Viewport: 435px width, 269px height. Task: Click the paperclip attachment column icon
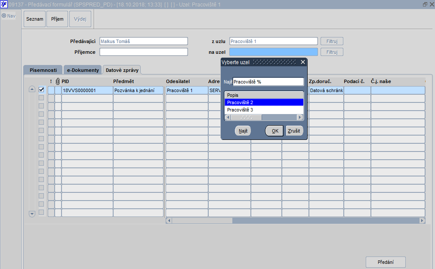coord(58,81)
